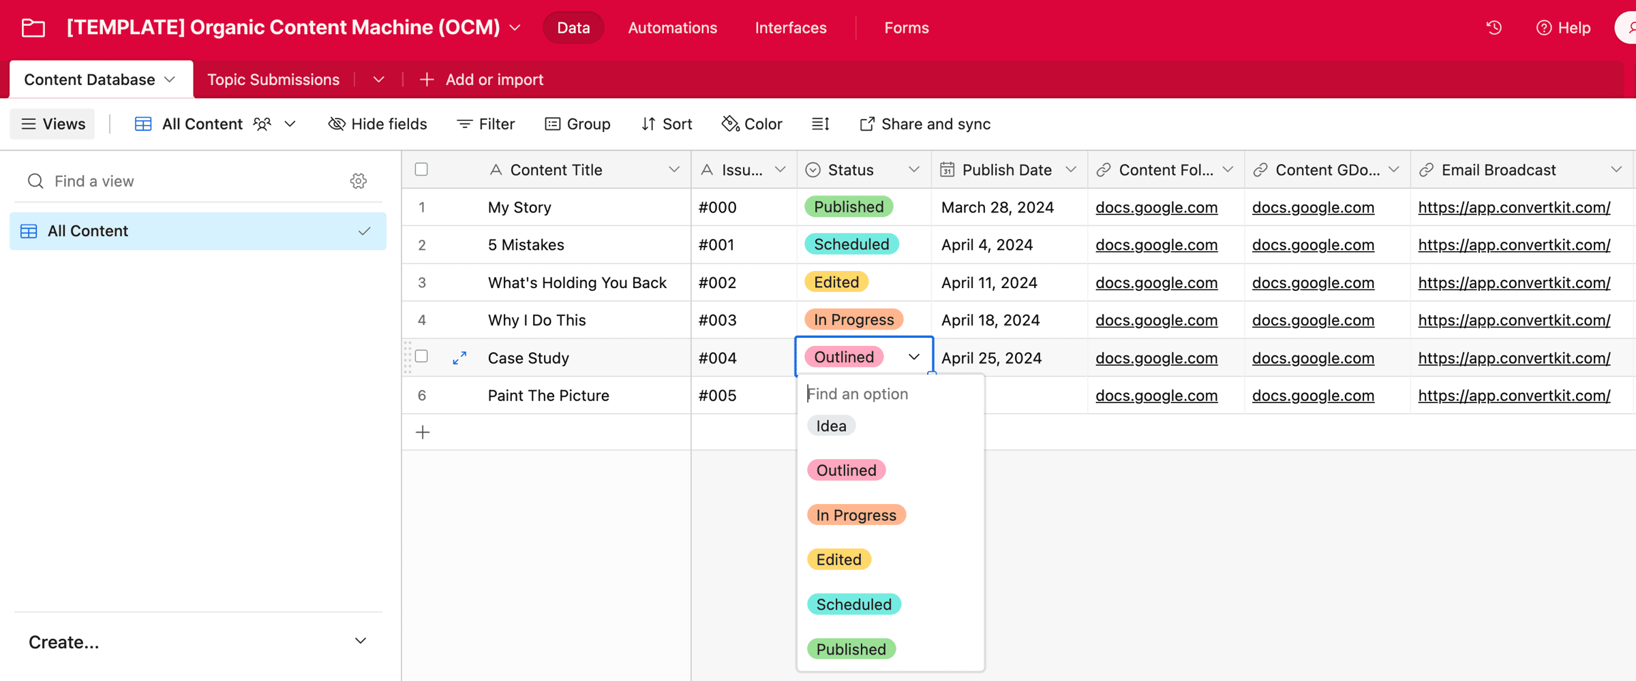Click the row height icon
Viewport: 1636px width, 681px height.
(820, 124)
